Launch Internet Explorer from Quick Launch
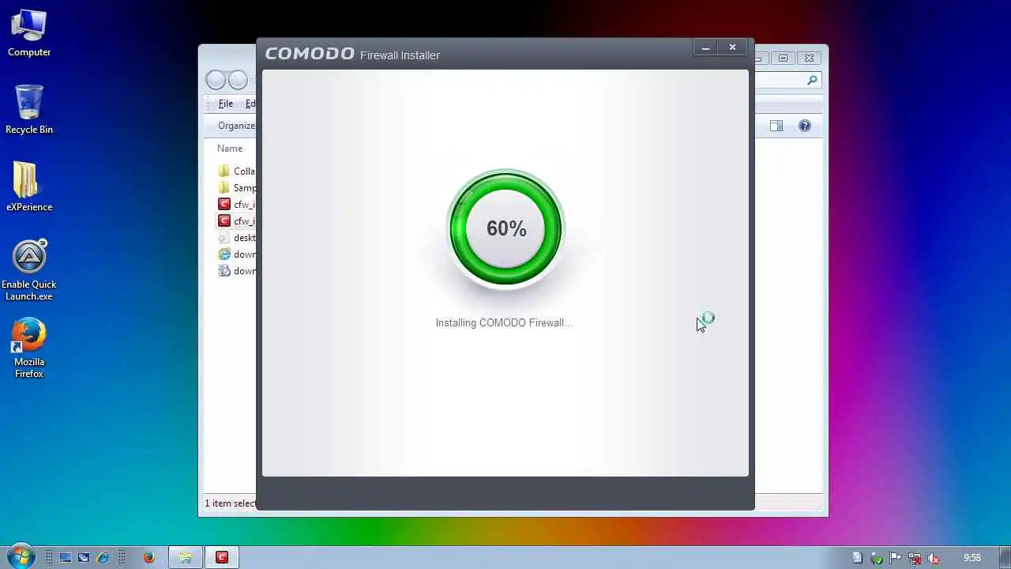This screenshot has width=1011, height=569. (103, 557)
